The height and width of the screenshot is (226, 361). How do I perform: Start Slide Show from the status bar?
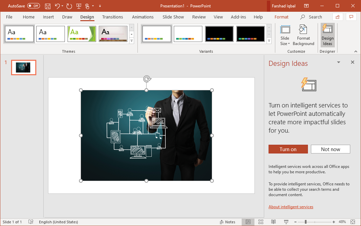[x=286, y=222]
